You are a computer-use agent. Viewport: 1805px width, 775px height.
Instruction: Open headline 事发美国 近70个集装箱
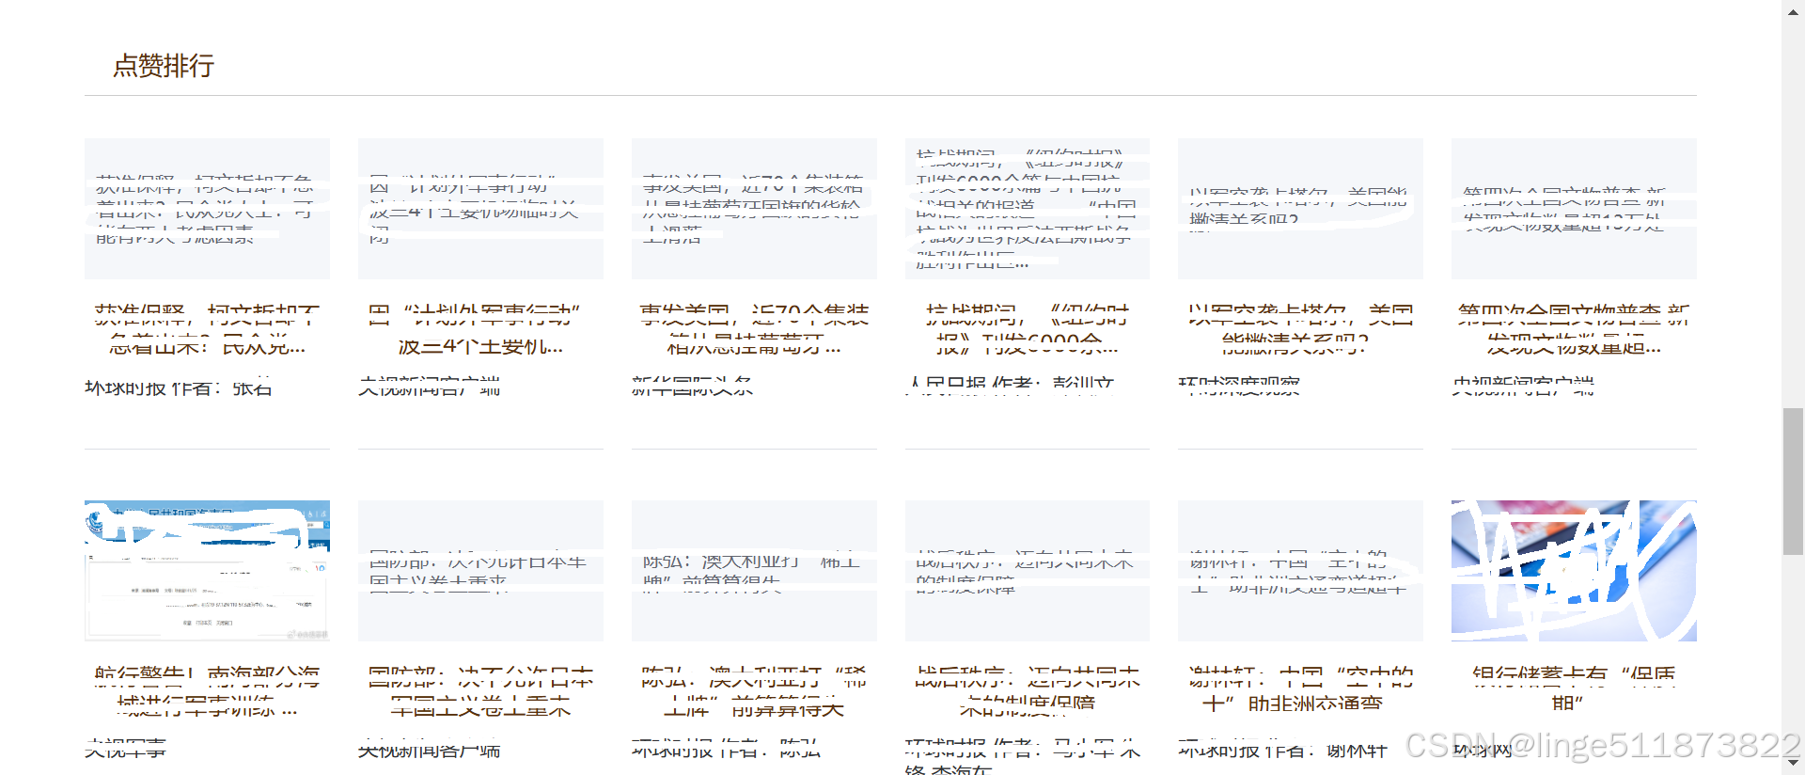[754, 329]
